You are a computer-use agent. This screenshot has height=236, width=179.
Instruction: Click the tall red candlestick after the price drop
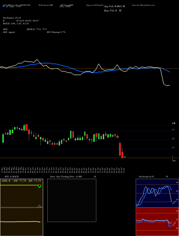(120, 149)
